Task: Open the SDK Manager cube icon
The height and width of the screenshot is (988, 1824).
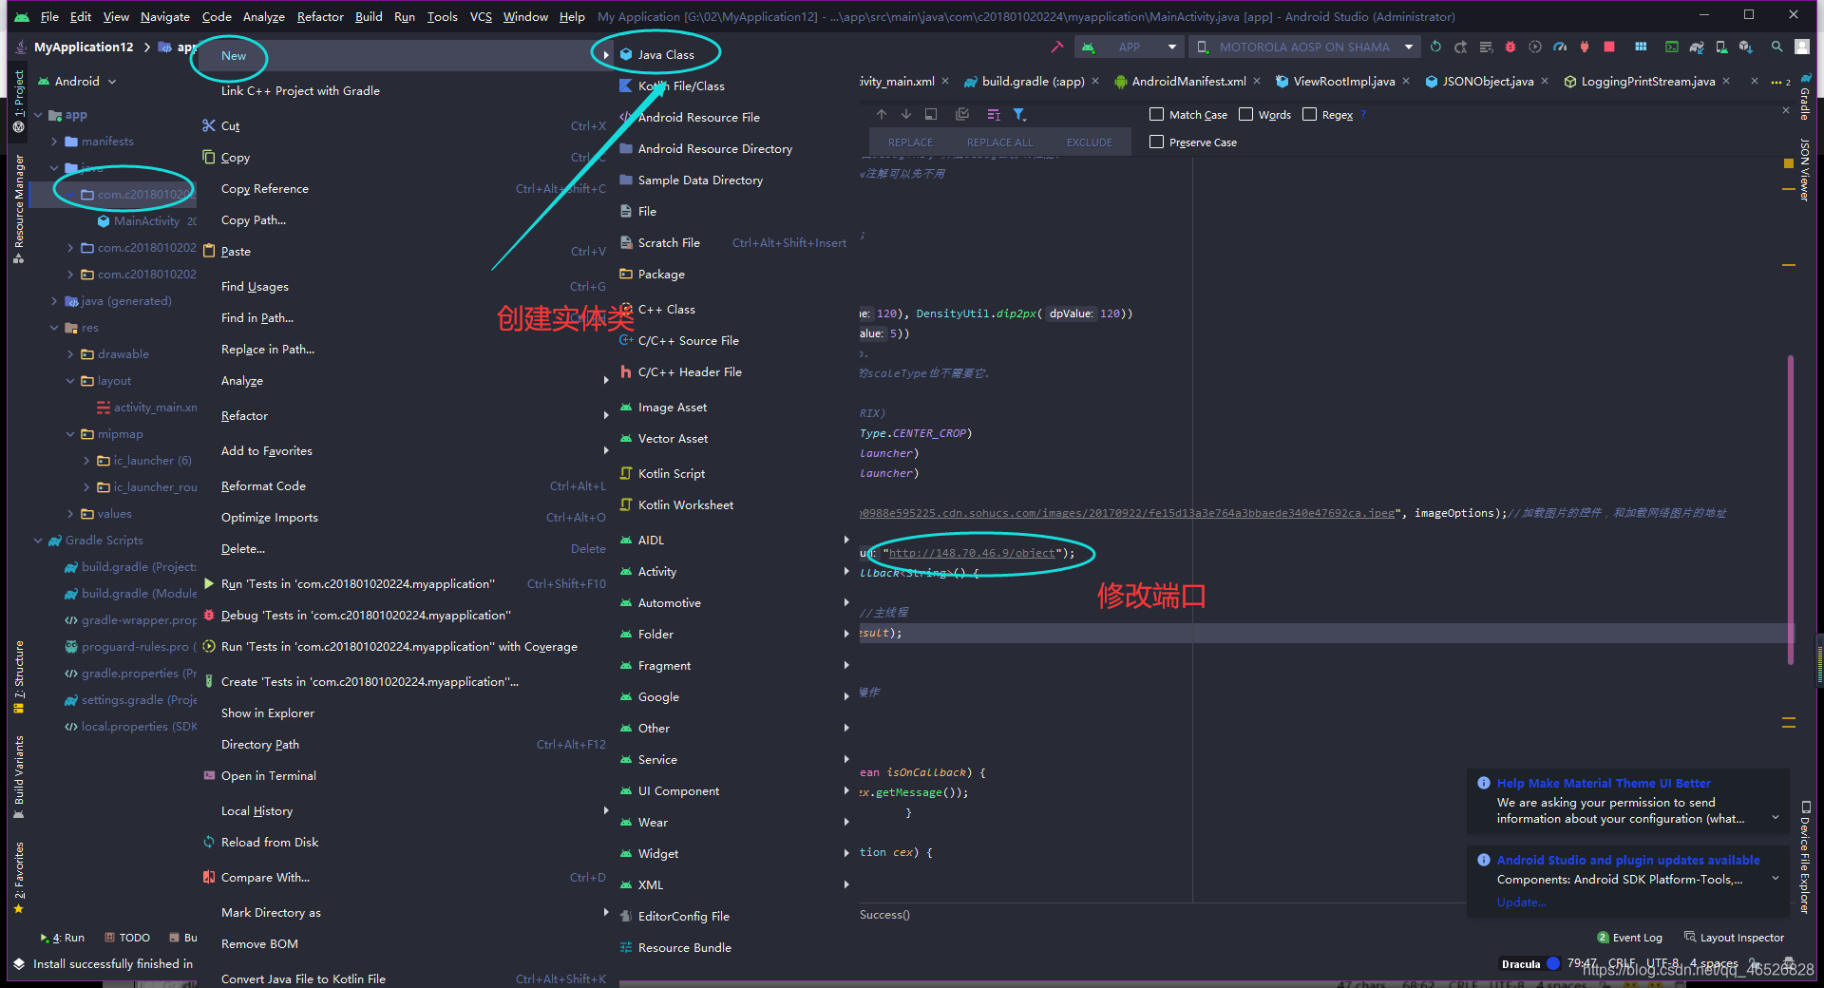Action: (x=1746, y=47)
